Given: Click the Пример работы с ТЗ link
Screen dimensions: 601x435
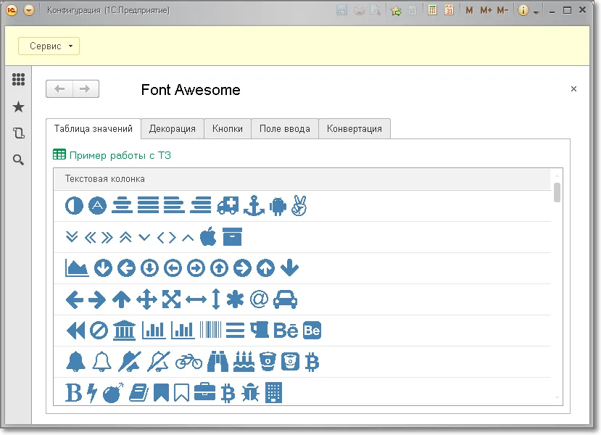Looking at the screenshot, I should coord(120,155).
